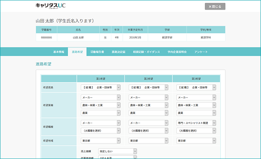Open 第2希望 農林・林業・工業 dropdown
261x159 pixels.
[148, 105]
